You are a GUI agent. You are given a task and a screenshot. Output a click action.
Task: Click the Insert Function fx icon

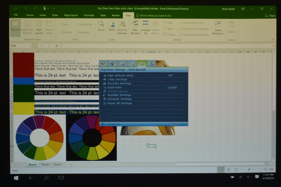pos(57,46)
